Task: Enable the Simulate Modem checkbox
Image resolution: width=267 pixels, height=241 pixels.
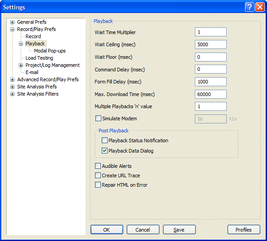Action: pos(98,118)
